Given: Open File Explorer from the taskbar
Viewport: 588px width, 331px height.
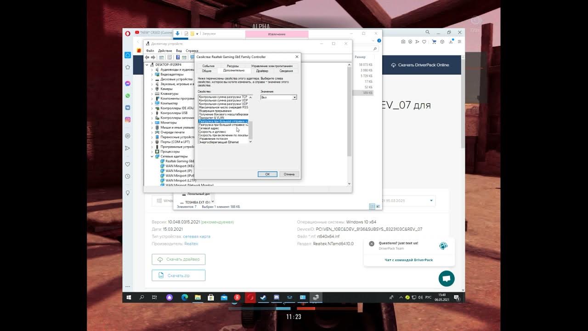Looking at the screenshot, I should [198, 297].
